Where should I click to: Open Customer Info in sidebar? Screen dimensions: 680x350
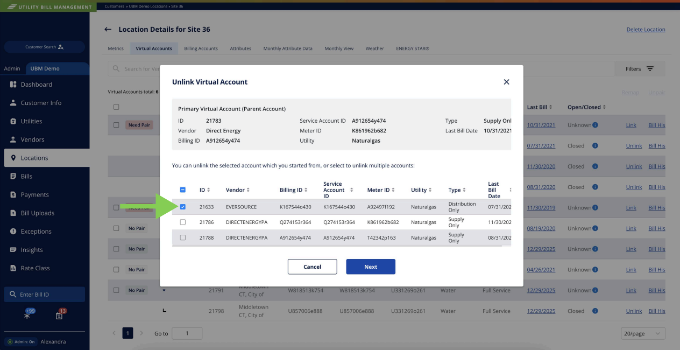pyautogui.click(x=45, y=103)
